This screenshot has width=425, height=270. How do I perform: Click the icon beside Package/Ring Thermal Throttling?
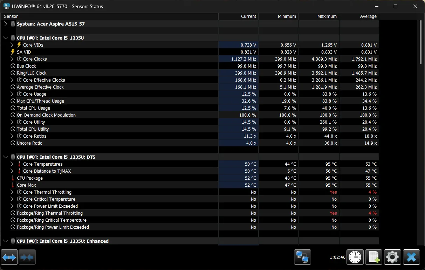[x=13, y=213]
